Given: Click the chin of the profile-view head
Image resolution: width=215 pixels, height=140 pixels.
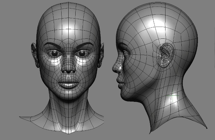Looking at the screenshot, I should (124, 93).
